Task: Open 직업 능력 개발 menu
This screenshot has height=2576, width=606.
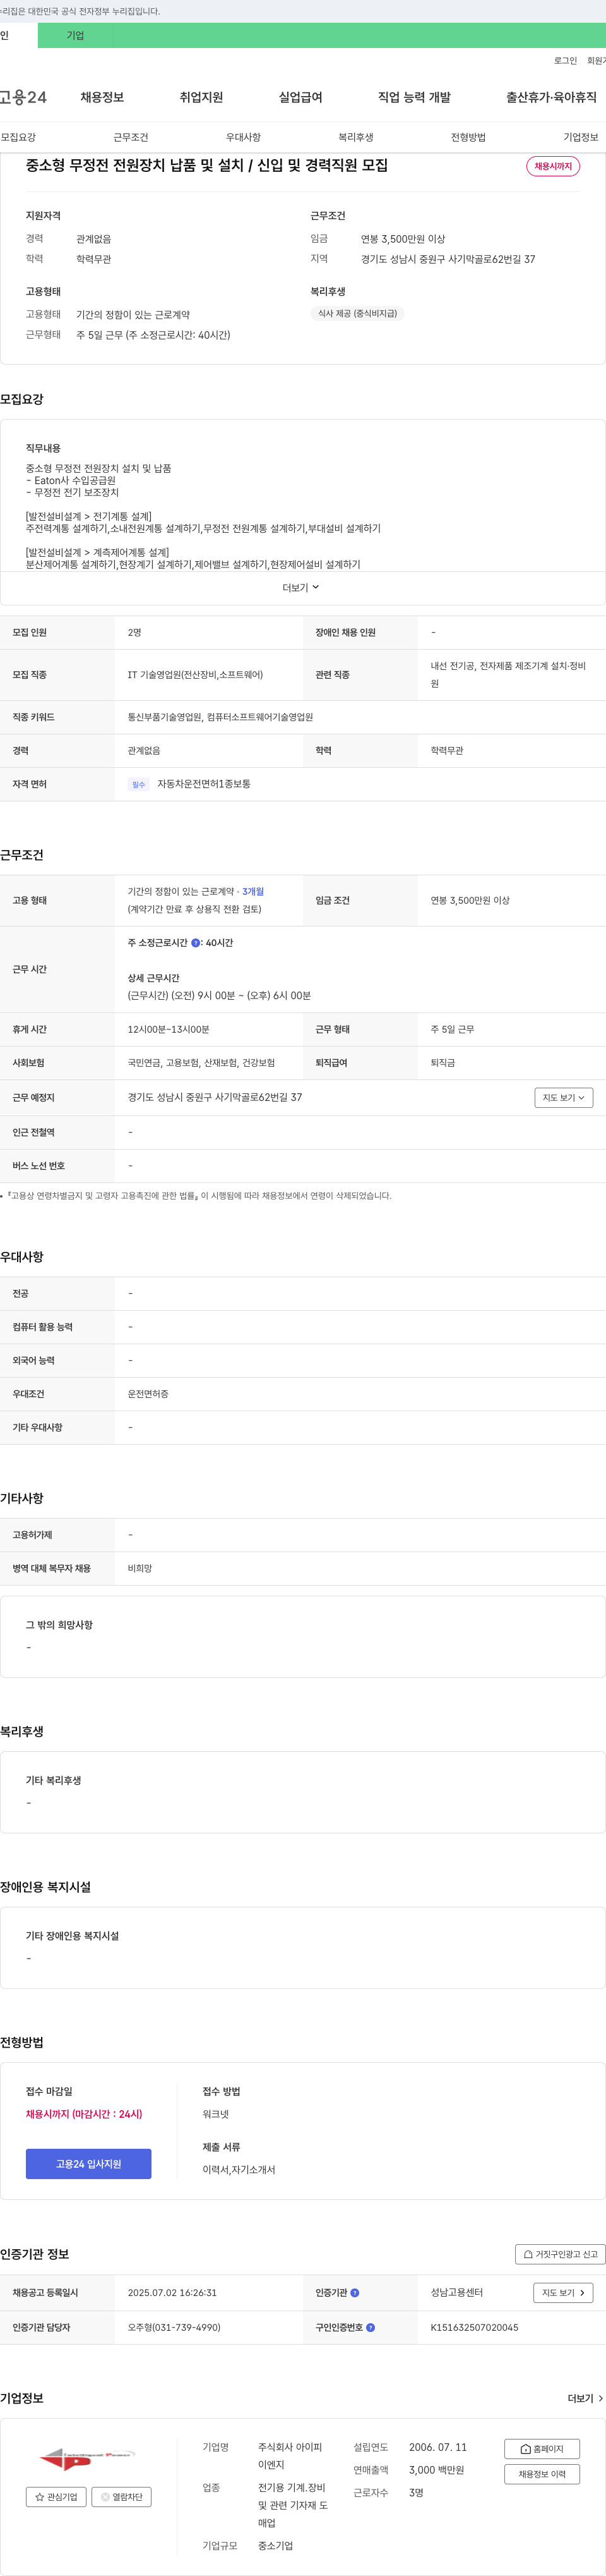Action: pos(414,97)
